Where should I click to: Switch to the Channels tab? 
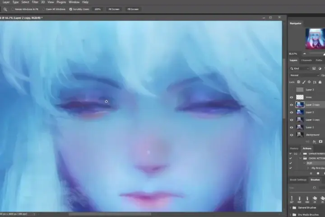[306, 60]
